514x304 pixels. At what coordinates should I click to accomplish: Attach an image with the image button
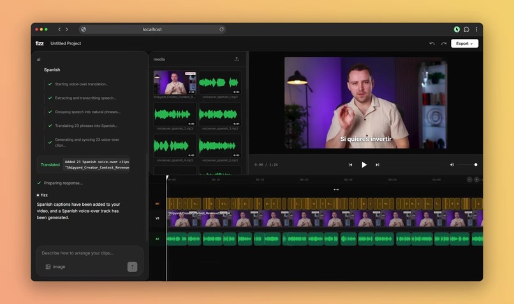55,266
